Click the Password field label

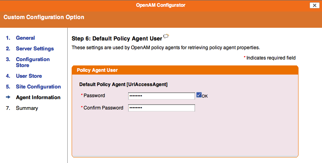point(94,96)
